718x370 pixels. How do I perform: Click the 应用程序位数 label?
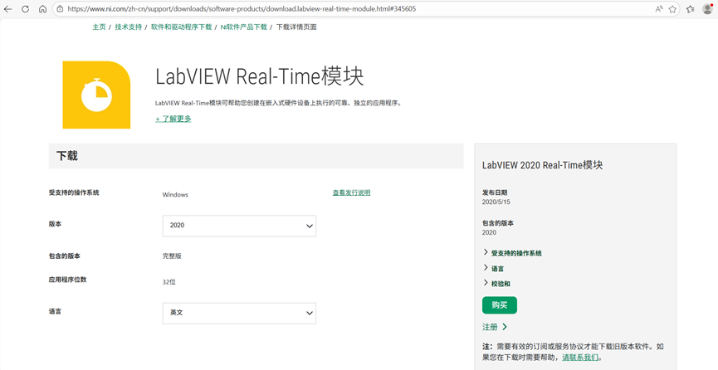[67, 280]
